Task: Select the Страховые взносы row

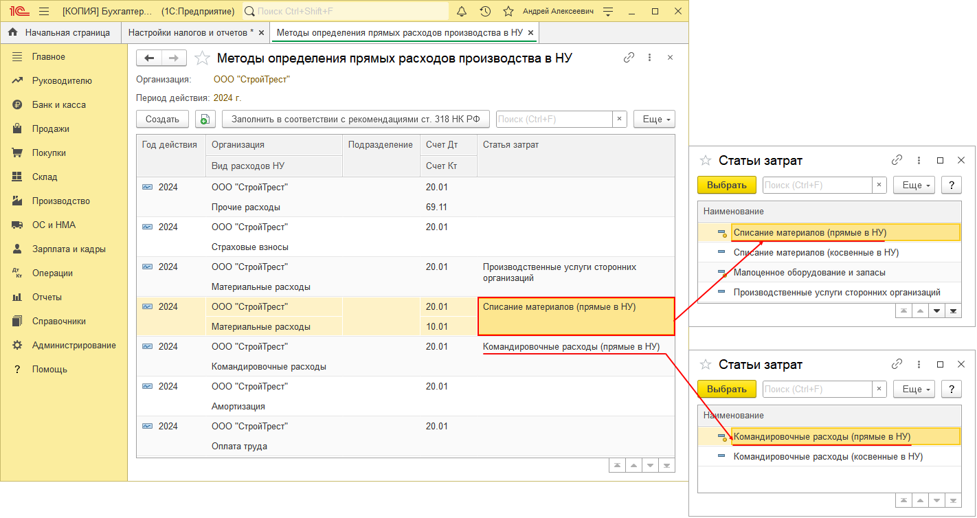Action: (405, 236)
